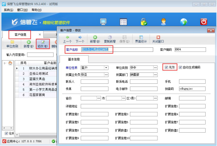The width and height of the screenshot is (217, 146).
Task: Go to next record with 下一个
Action: 80,39
